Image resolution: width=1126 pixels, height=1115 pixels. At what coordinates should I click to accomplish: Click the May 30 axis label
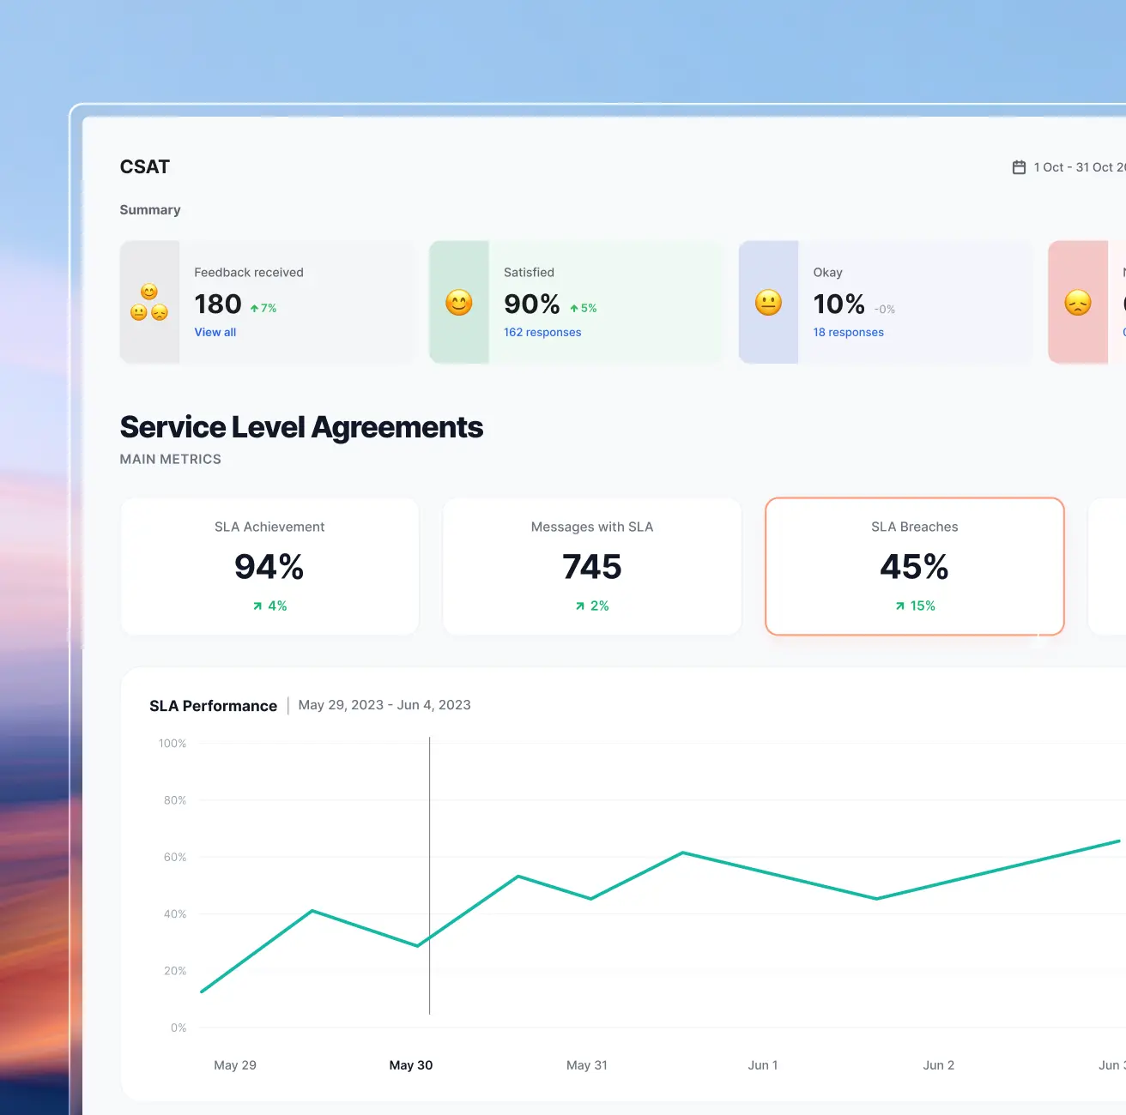(x=411, y=1065)
